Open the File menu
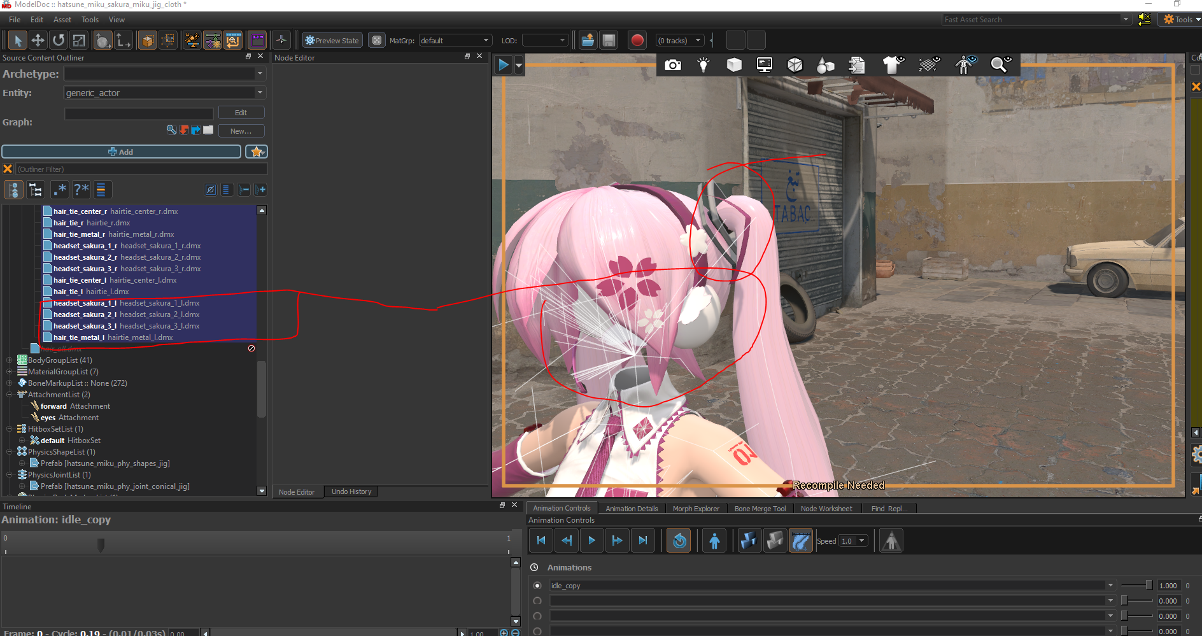This screenshot has height=636, width=1202. coord(15,20)
